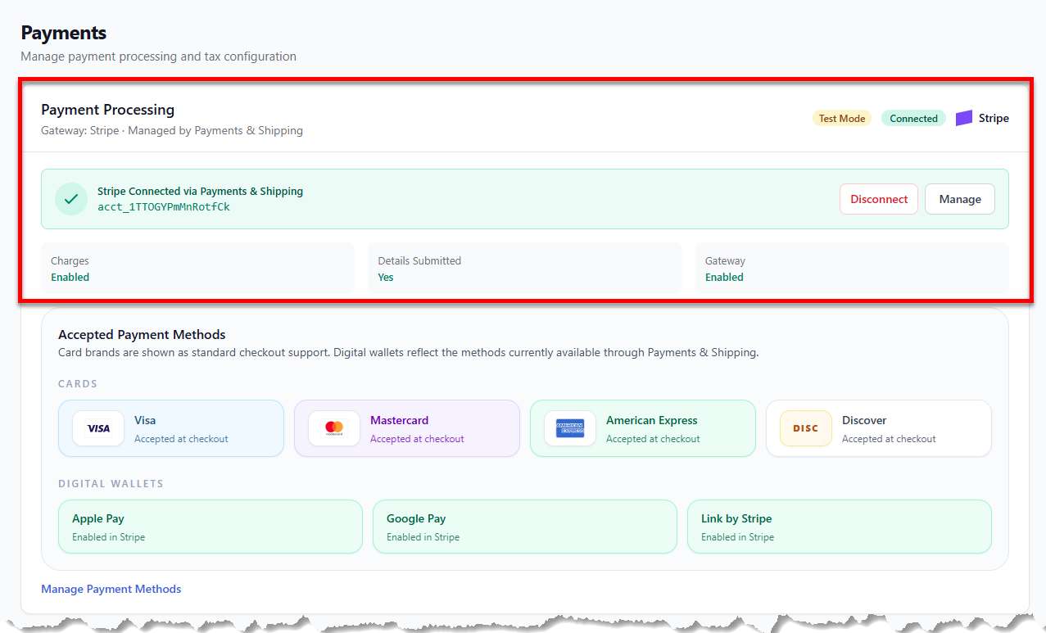Click the green checkmark connected icon

click(x=71, y=199)
